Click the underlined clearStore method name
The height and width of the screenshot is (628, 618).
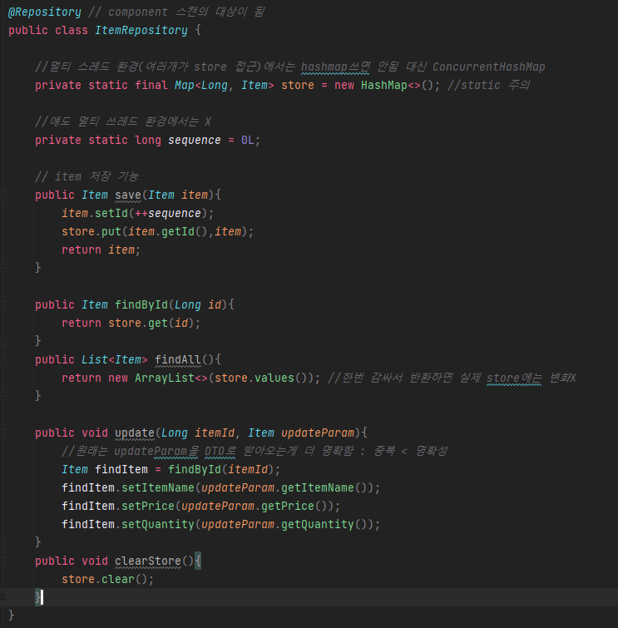(148, 561)
